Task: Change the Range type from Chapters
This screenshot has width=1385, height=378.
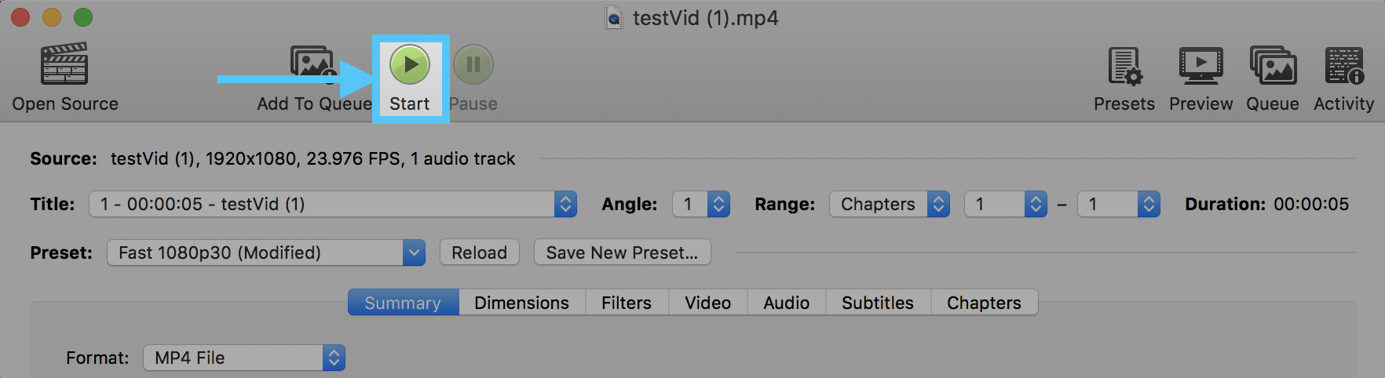Action: [x=890, y=205]
